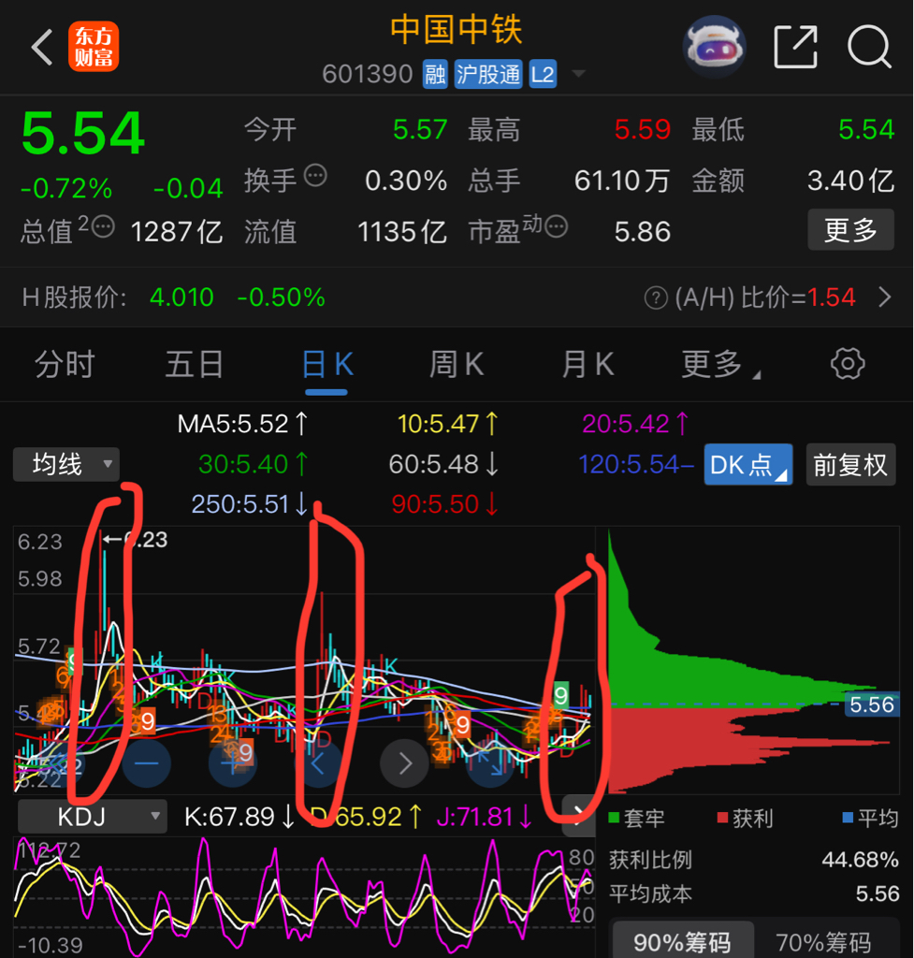The height and width of the screenshot is (958, 914).
Task: Switch to the 分时 tab
Action: point(65,364)
